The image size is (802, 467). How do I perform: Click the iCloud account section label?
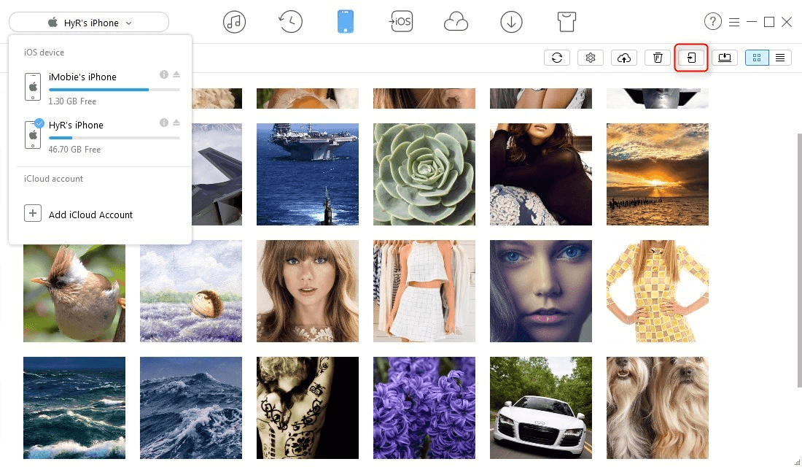point(53,179)
